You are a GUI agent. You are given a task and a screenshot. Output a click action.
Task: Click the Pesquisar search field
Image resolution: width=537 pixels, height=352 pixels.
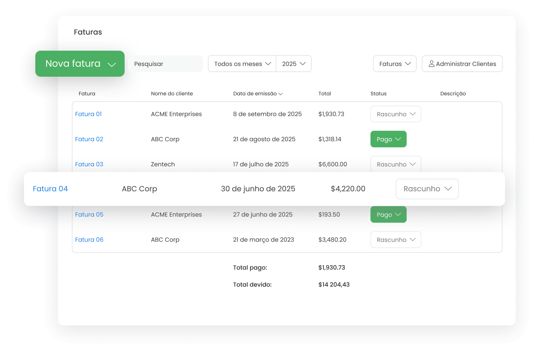[x=165, y=64]
